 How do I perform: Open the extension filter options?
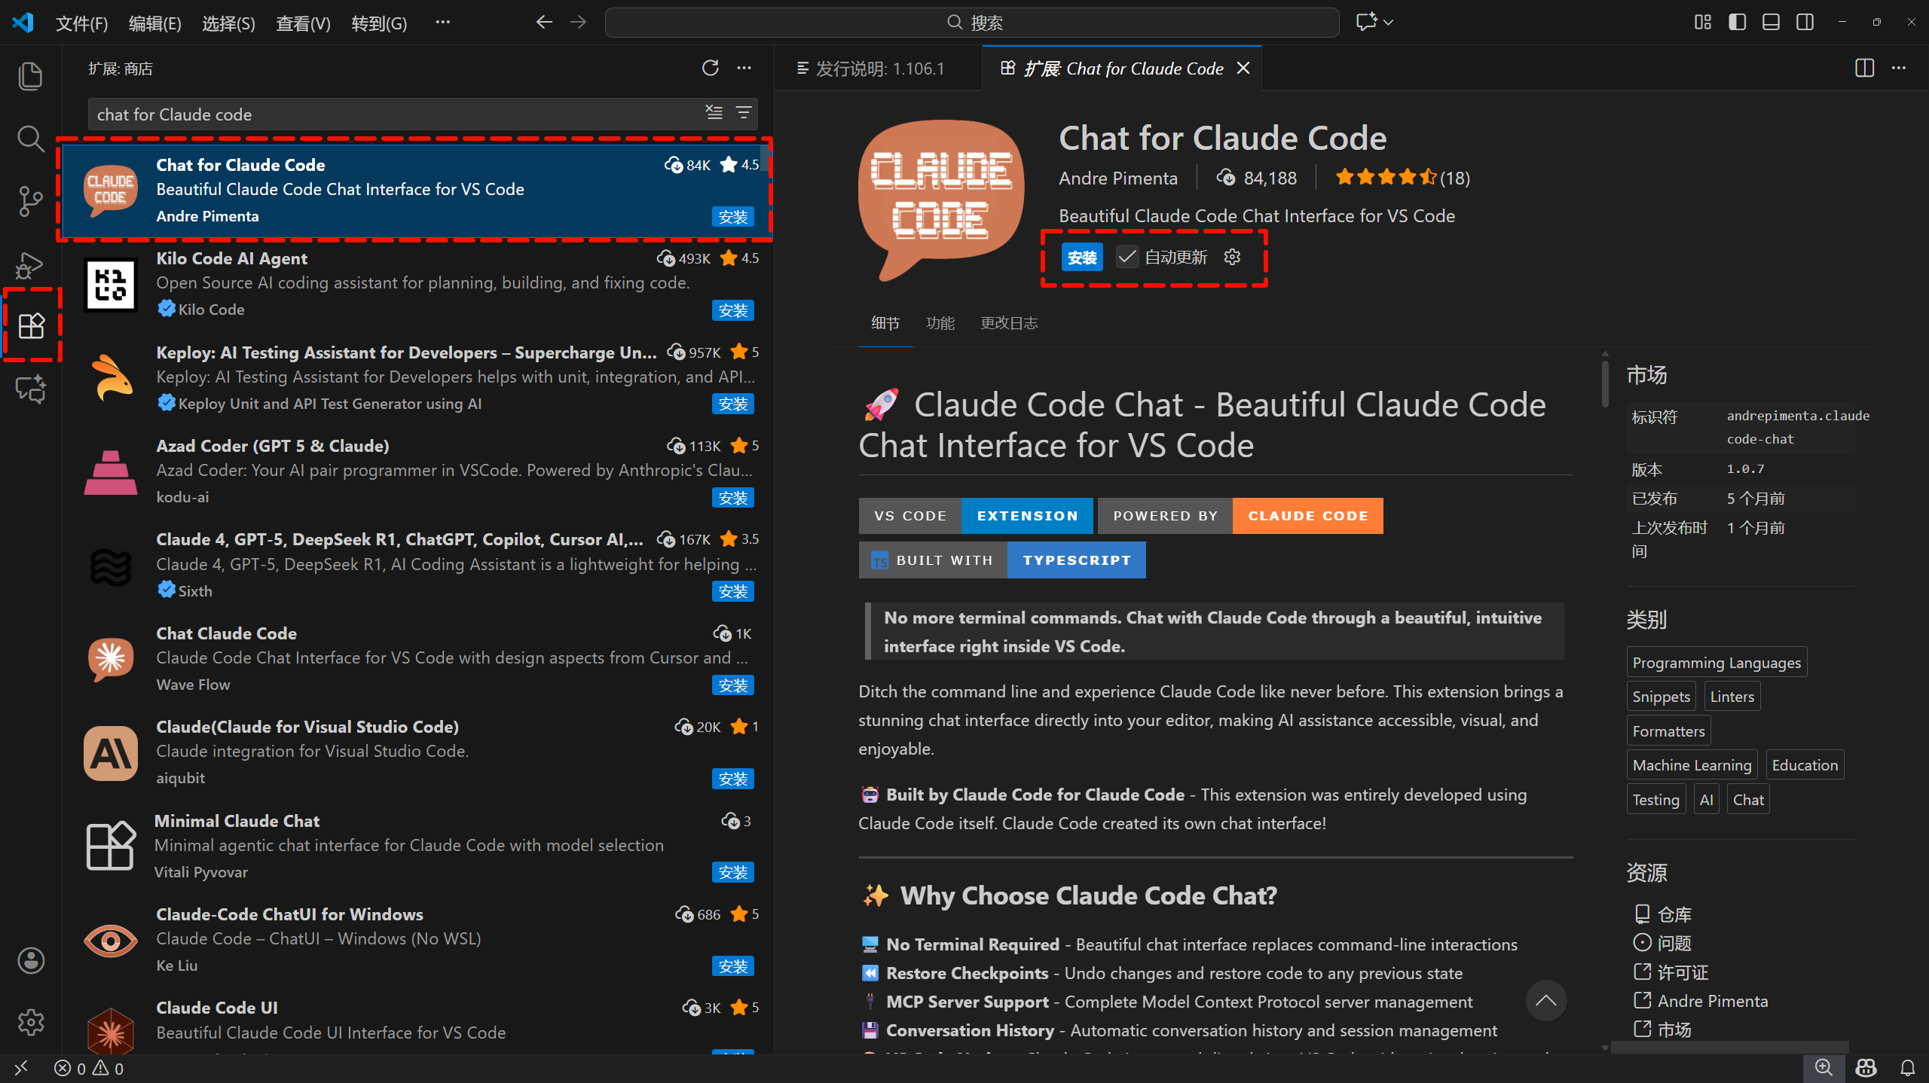click(744, 113)
